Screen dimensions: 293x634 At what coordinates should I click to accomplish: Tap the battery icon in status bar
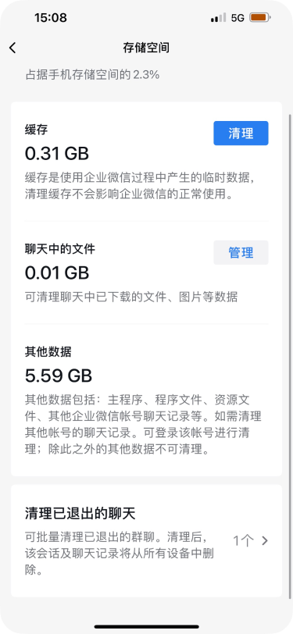coord(260,18)
